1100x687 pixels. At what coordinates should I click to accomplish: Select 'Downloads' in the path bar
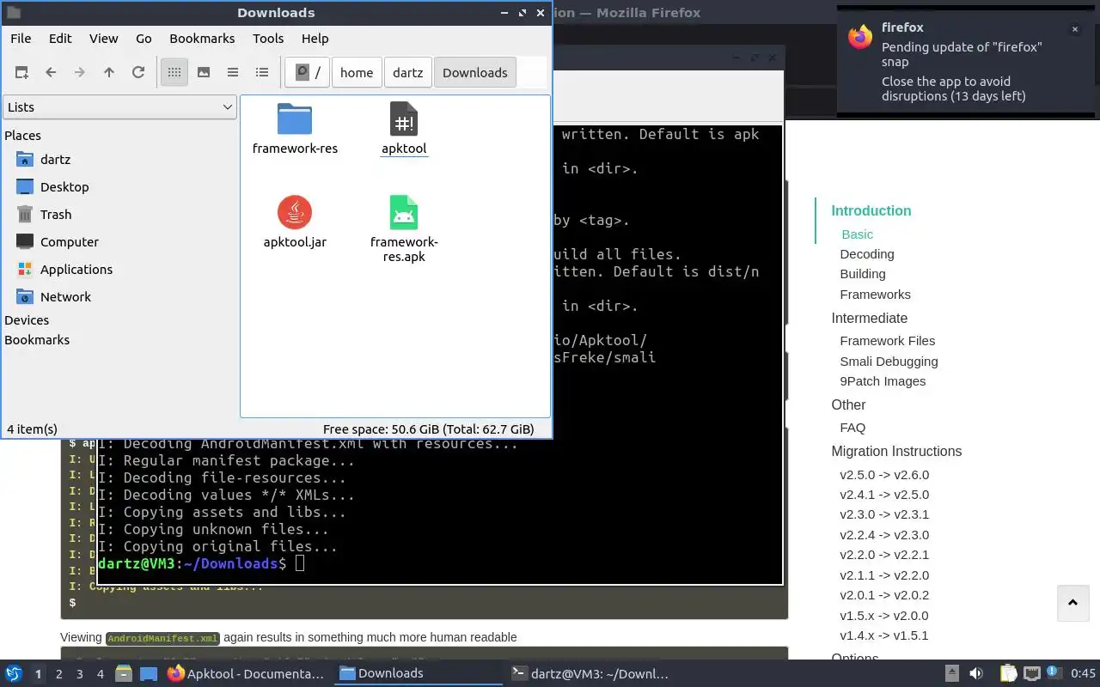point(475,73)
